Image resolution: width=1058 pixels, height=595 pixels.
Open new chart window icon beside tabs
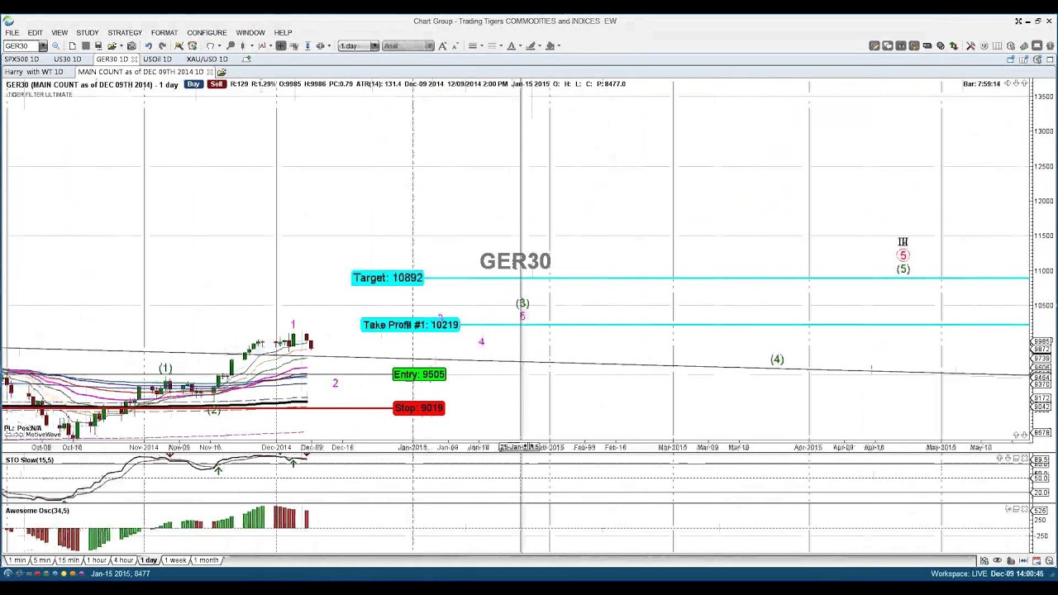click(x=1011, y=59)
